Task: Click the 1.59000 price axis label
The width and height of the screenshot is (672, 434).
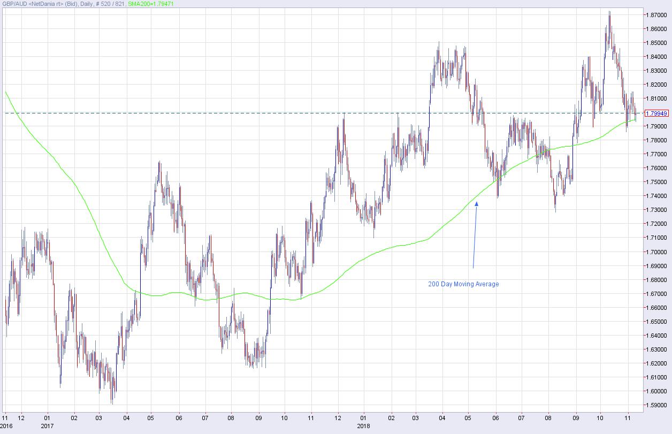Action: [656, 405]
